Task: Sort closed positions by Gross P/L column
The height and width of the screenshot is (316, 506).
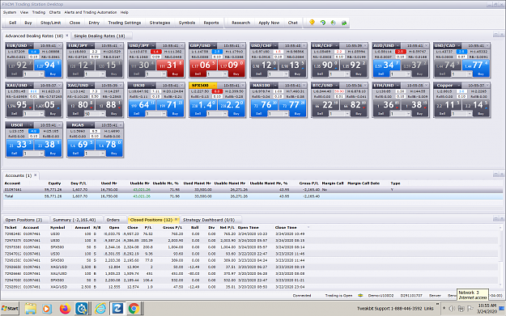Action: [172, 227]
